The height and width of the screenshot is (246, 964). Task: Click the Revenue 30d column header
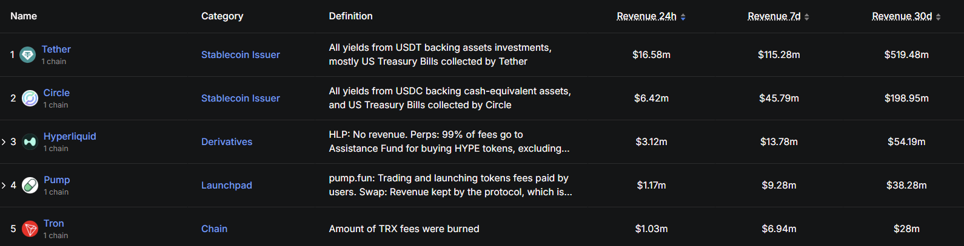click(902, 16)
